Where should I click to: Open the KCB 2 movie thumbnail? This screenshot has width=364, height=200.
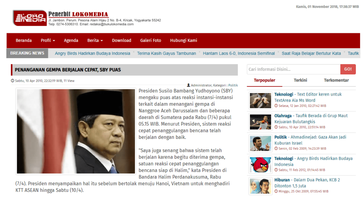click(x=260, y=186)
